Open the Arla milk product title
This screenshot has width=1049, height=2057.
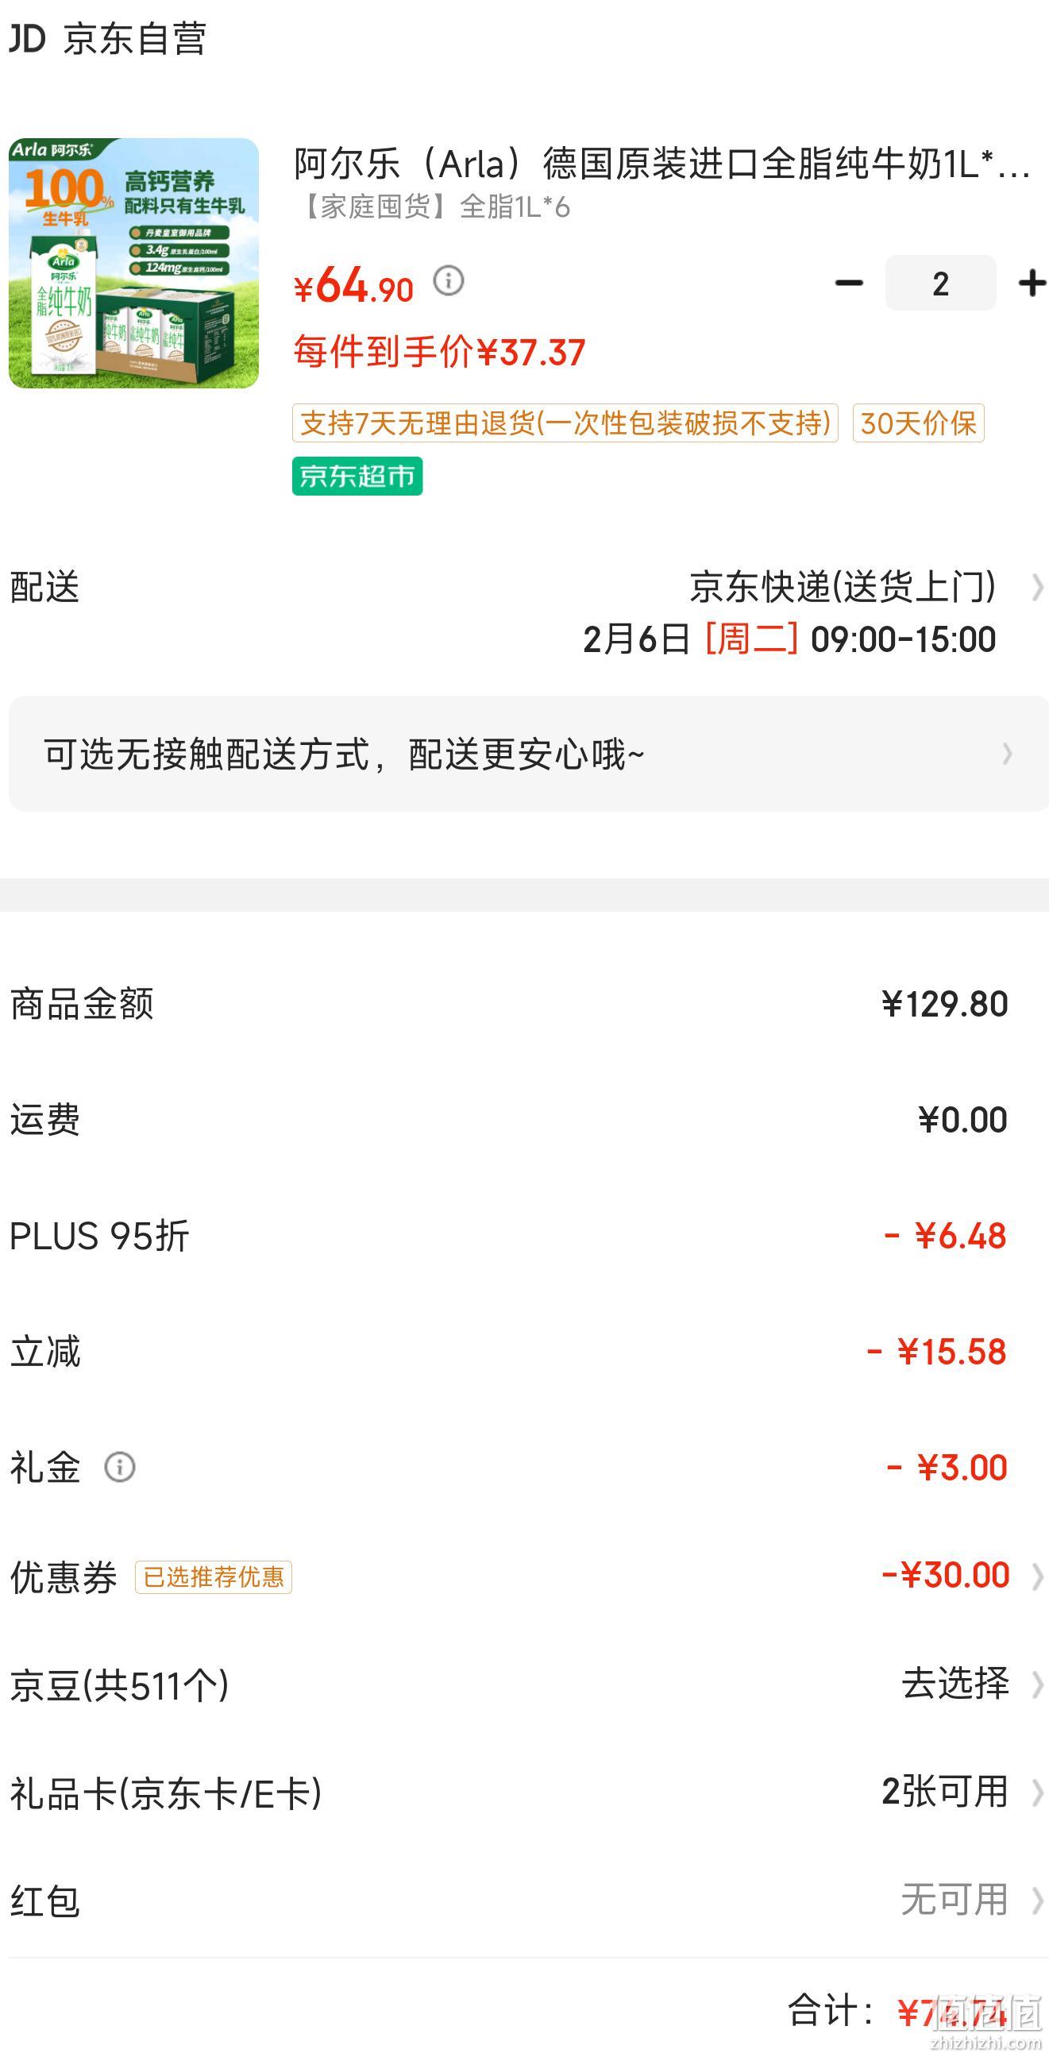coord(662,164)
